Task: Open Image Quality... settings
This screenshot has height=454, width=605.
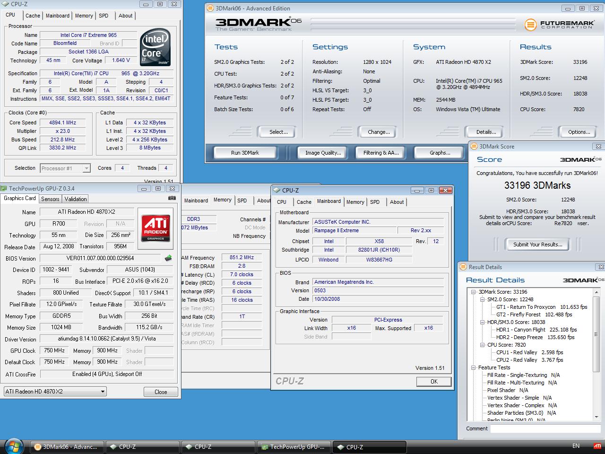Action: (323, 153)
